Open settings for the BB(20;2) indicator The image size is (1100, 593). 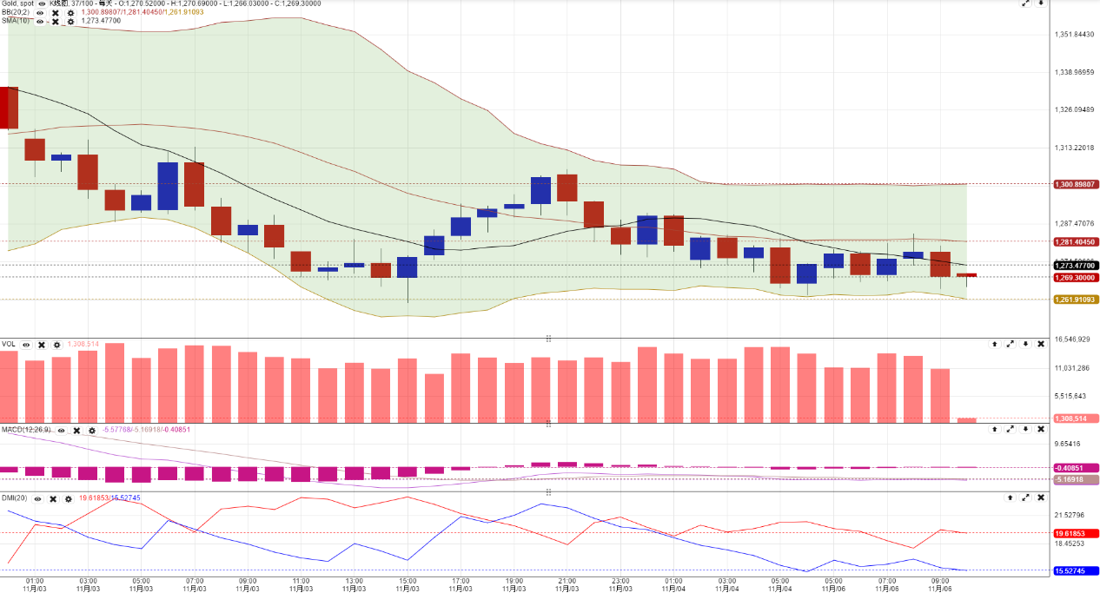click(70, 12)
